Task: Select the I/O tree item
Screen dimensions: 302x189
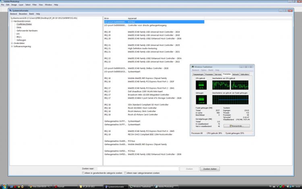Action: click(x=18, y=34)
